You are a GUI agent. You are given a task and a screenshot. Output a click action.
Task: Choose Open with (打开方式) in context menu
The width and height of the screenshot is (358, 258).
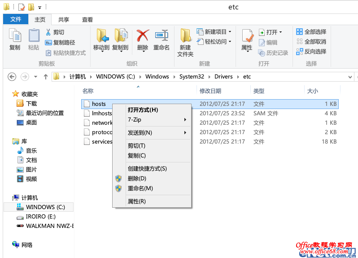152,110
